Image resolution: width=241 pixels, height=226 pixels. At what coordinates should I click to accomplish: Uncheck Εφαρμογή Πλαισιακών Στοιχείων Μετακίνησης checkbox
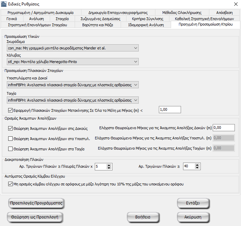[11, 110]
